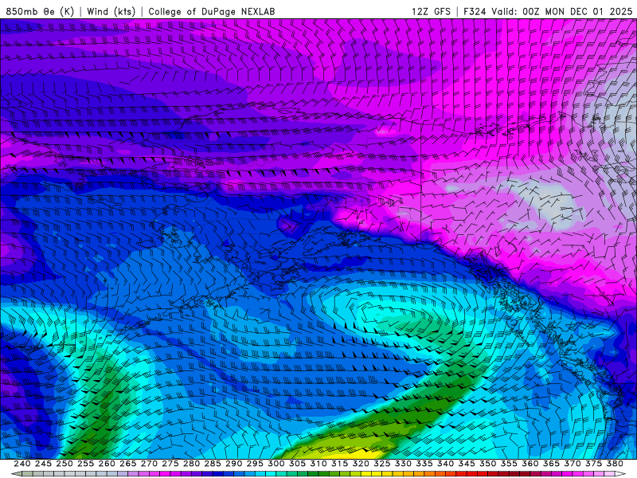Select the 280 legend value
637x478 pixels.
pos(191,464)
